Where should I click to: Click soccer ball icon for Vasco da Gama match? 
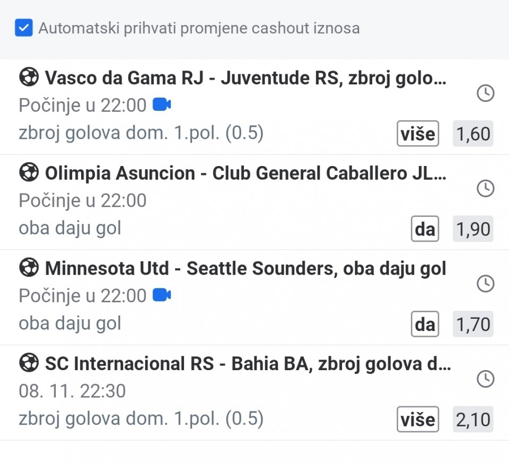point(29,77)
